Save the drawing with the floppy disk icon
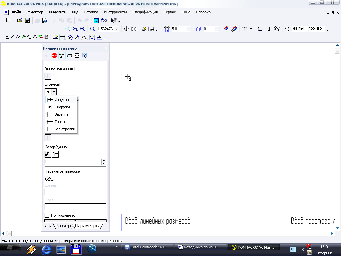 (27, 20)
